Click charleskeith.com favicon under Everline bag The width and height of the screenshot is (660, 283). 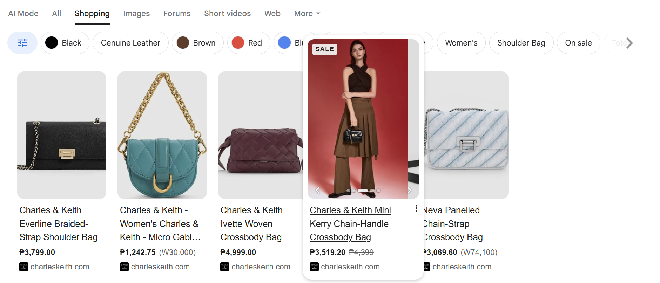point(23,267)
